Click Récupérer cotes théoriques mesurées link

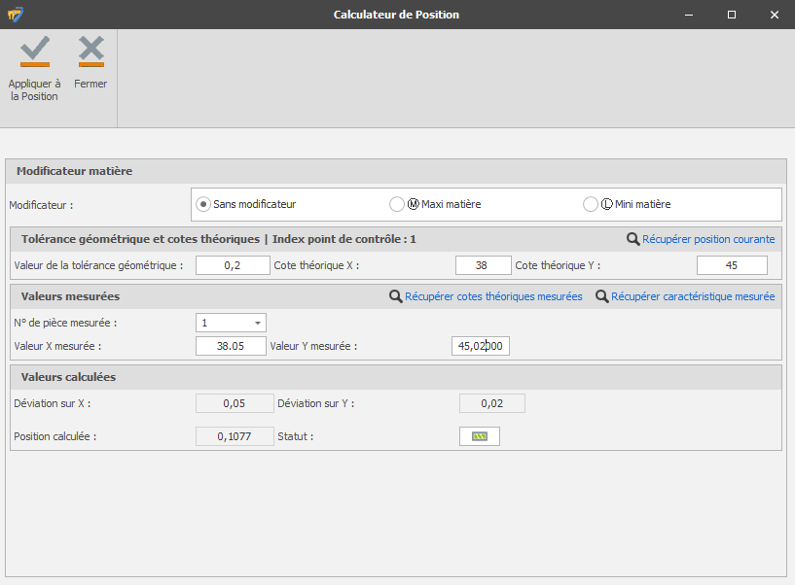pyautogui.click(x=493, y=296)
